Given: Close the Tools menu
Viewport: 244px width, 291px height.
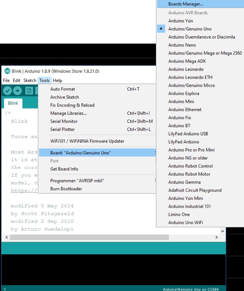Looking at the screenshot, I should pyautogui.click(x=44, y=80).
